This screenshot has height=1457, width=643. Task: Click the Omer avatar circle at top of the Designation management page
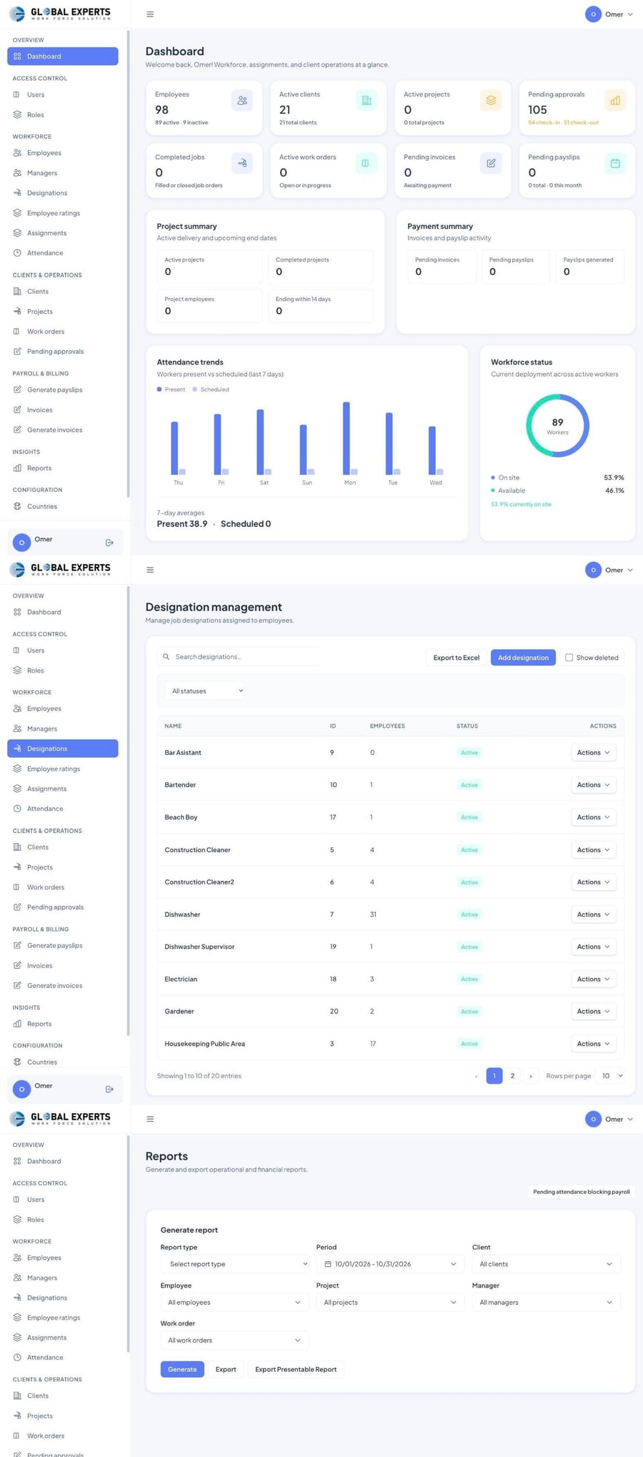click(x=593, y=570)
